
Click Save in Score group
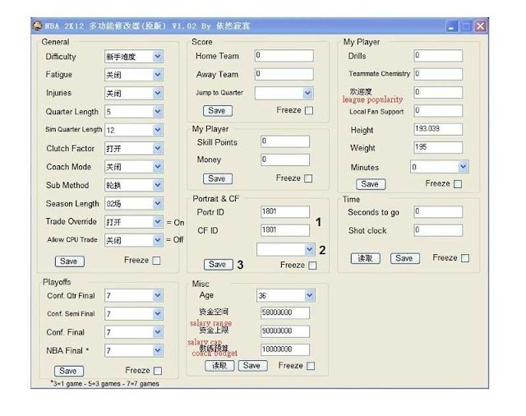click(218, 111)
